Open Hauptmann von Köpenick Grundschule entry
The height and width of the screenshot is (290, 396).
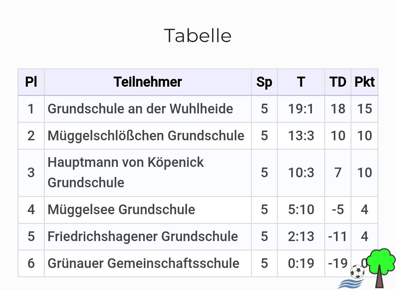coord(126,172)
